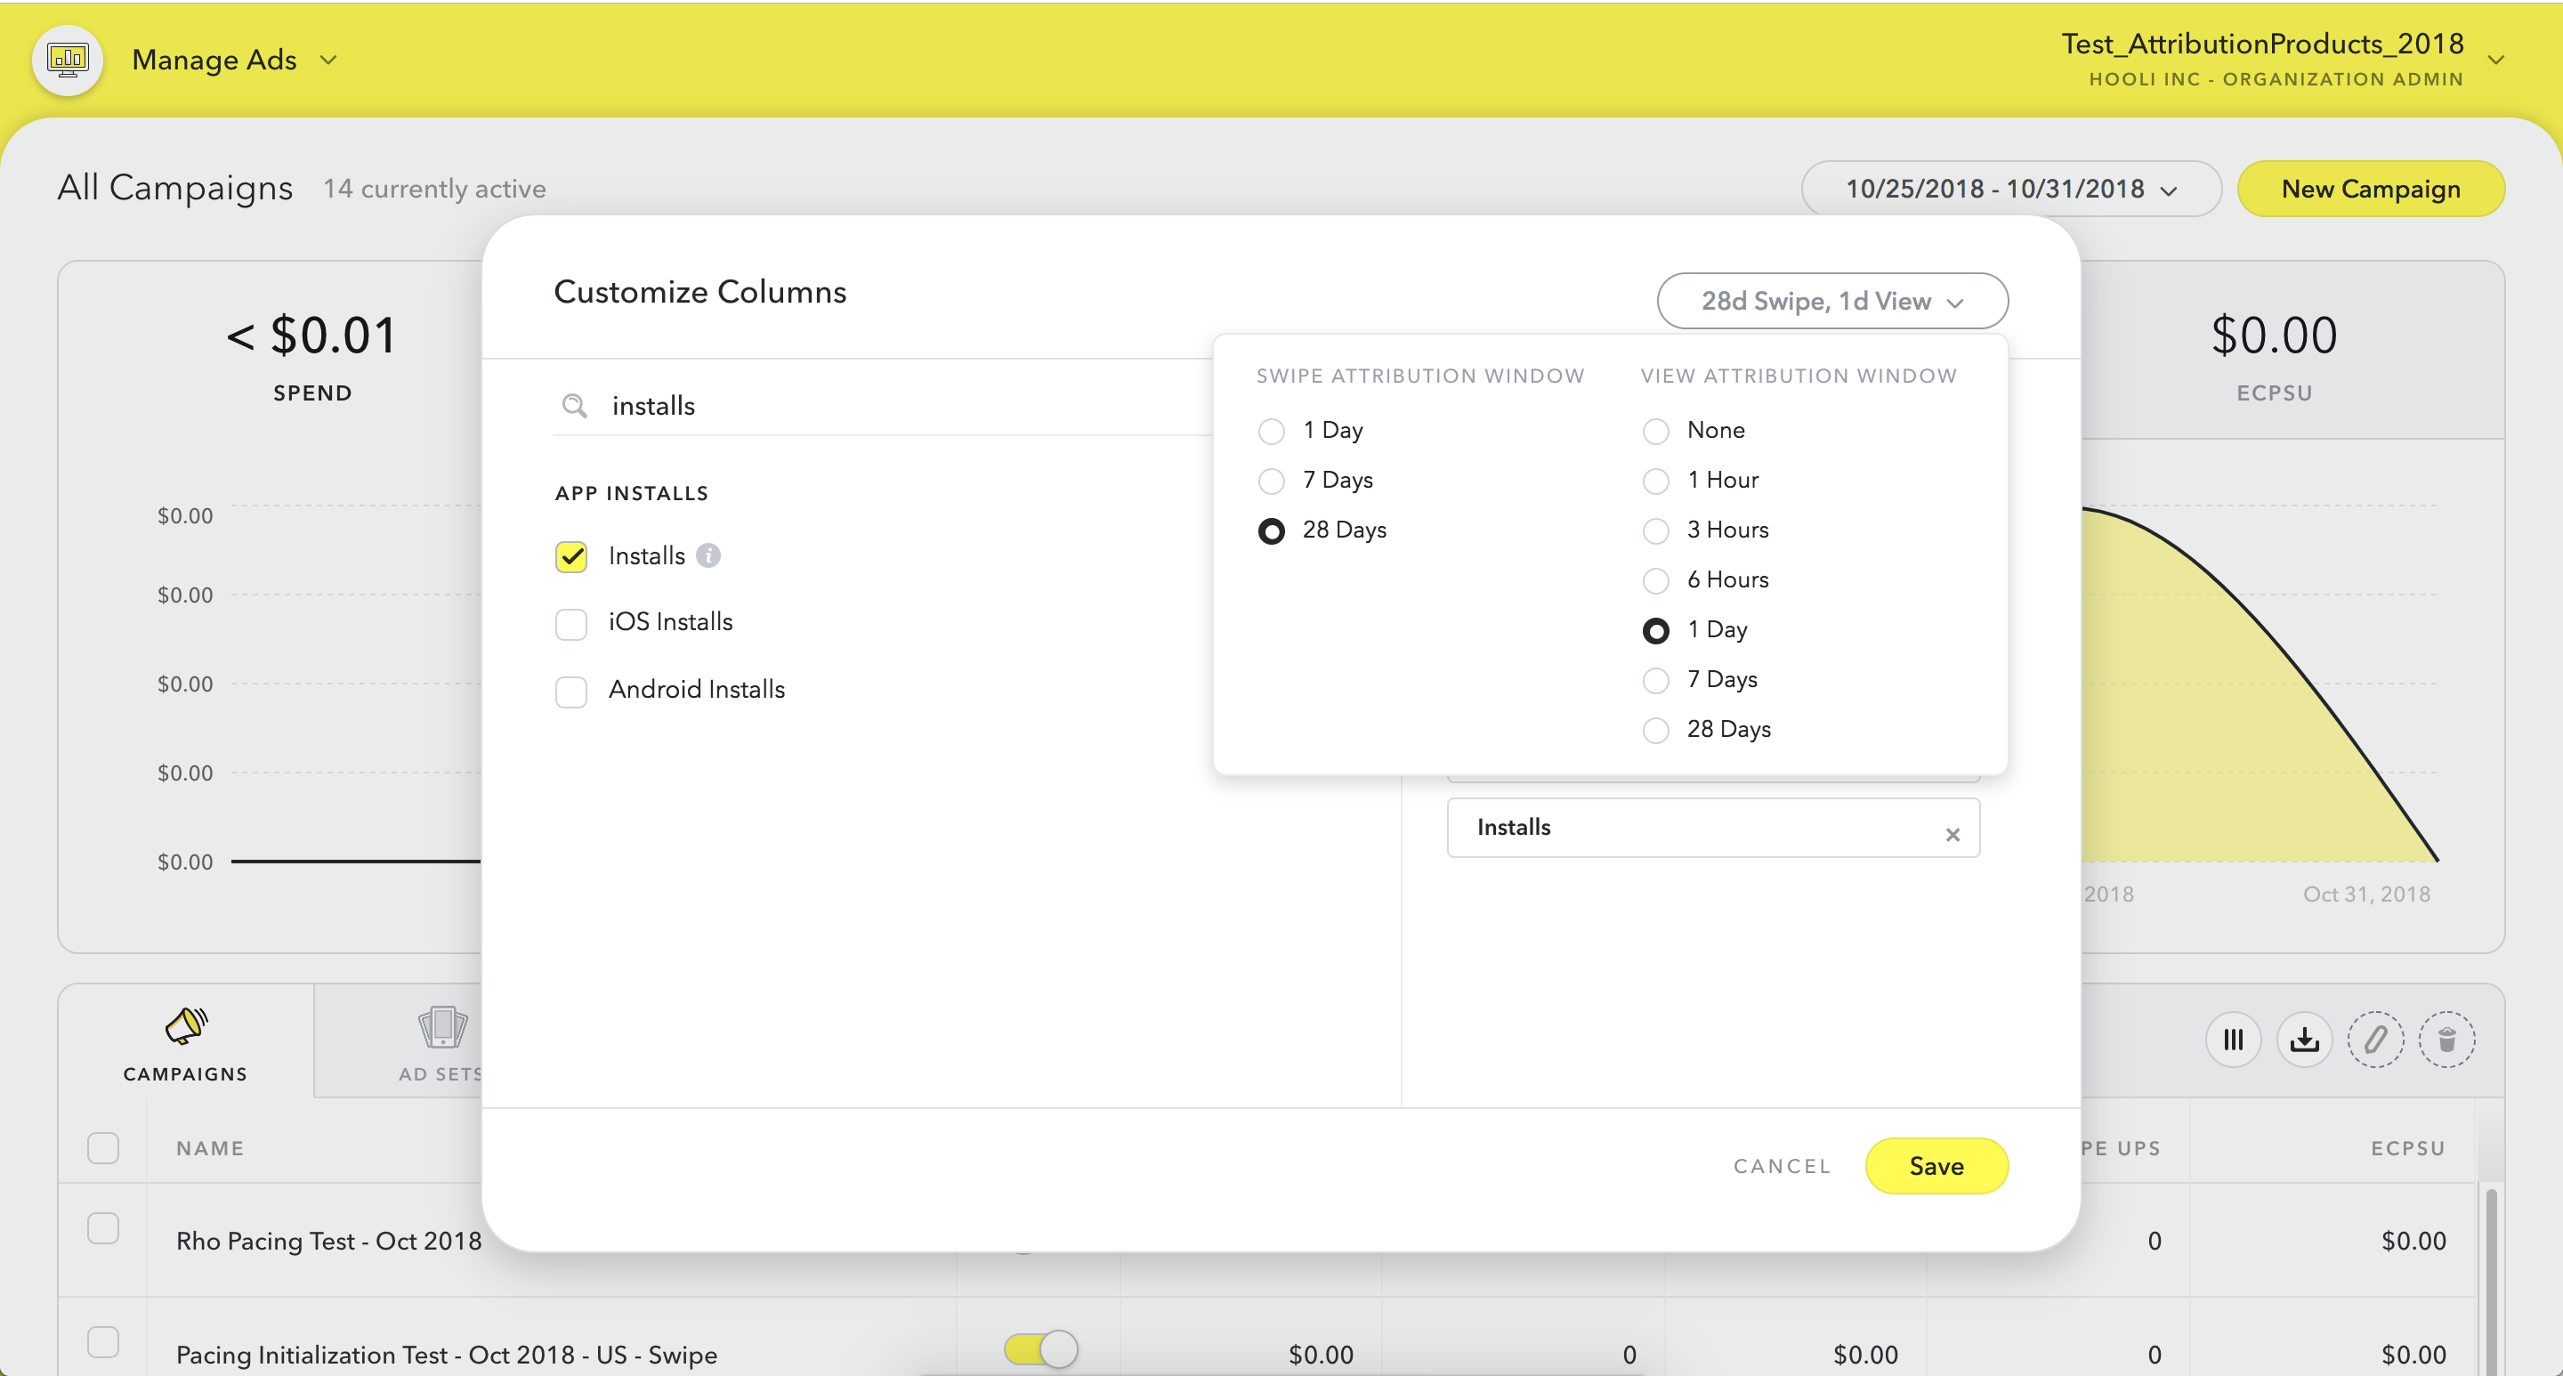Remove Installs column with X icon
The height and width of the screenshot is (1376, 2563).
(x=1953, y=835)
